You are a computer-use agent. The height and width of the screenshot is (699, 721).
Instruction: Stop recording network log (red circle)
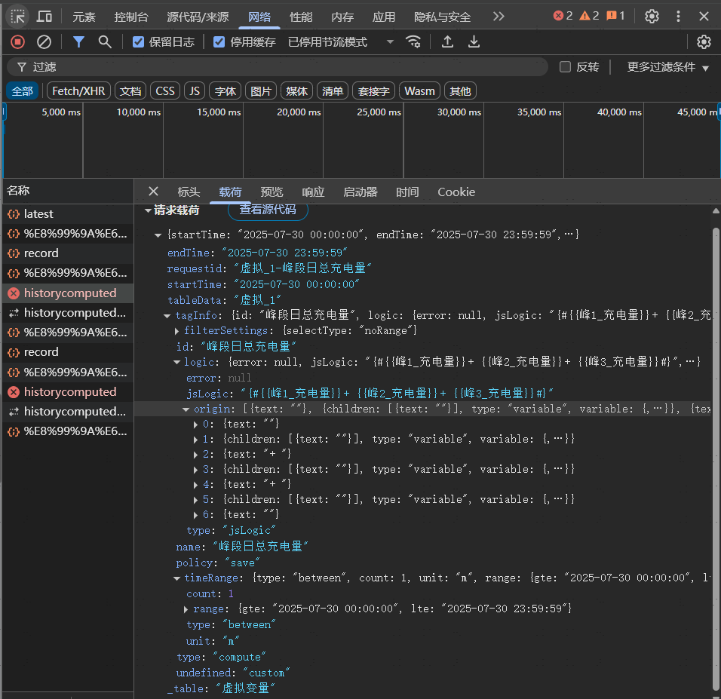(x=17, y=42)
